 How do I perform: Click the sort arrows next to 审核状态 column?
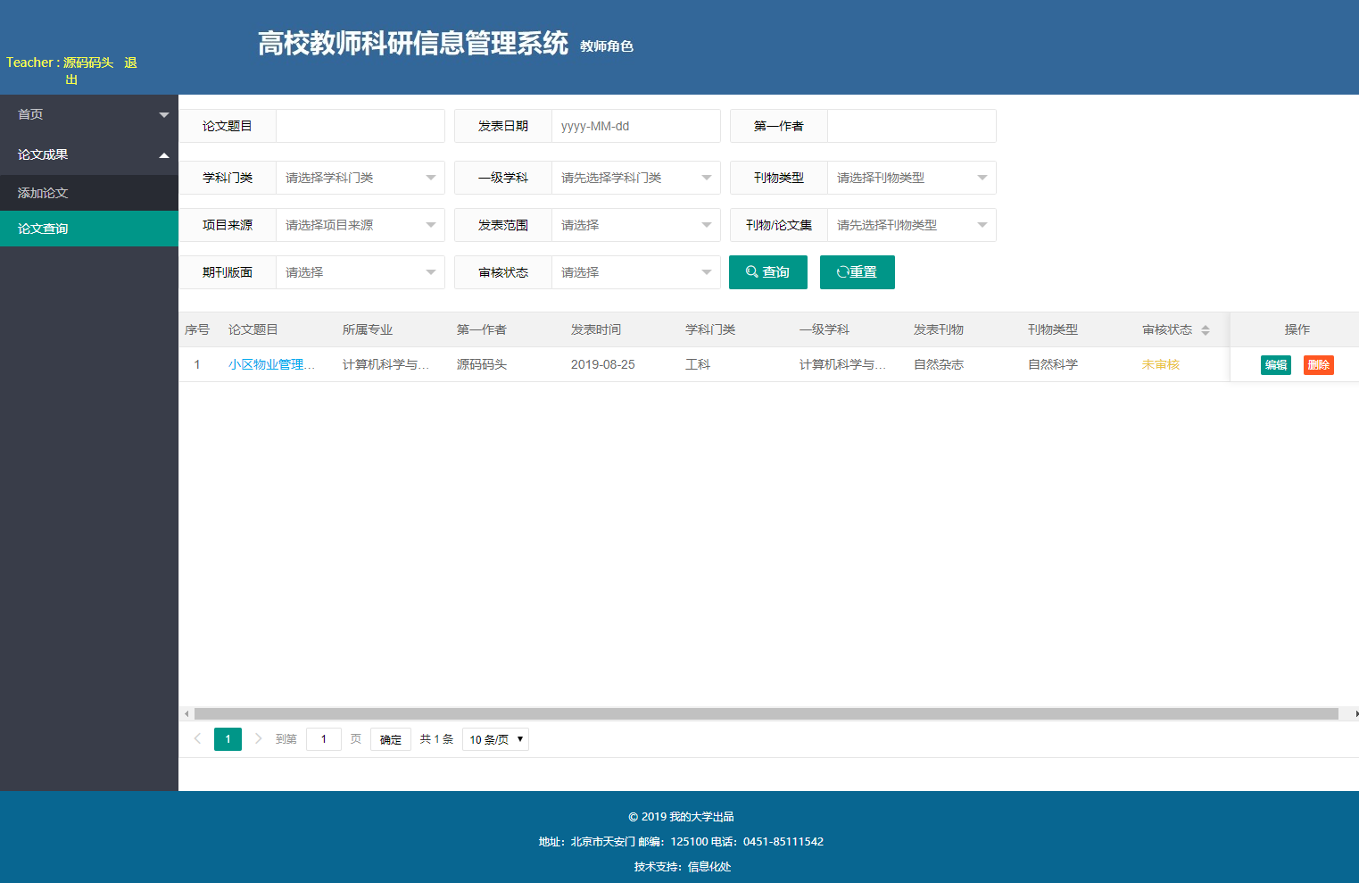pos(1206,329)
